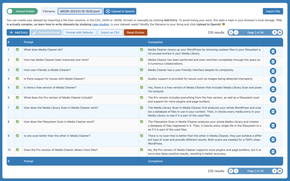Go to next page using bottom pager
Screen dimensions: 290x181
[274, 171]
